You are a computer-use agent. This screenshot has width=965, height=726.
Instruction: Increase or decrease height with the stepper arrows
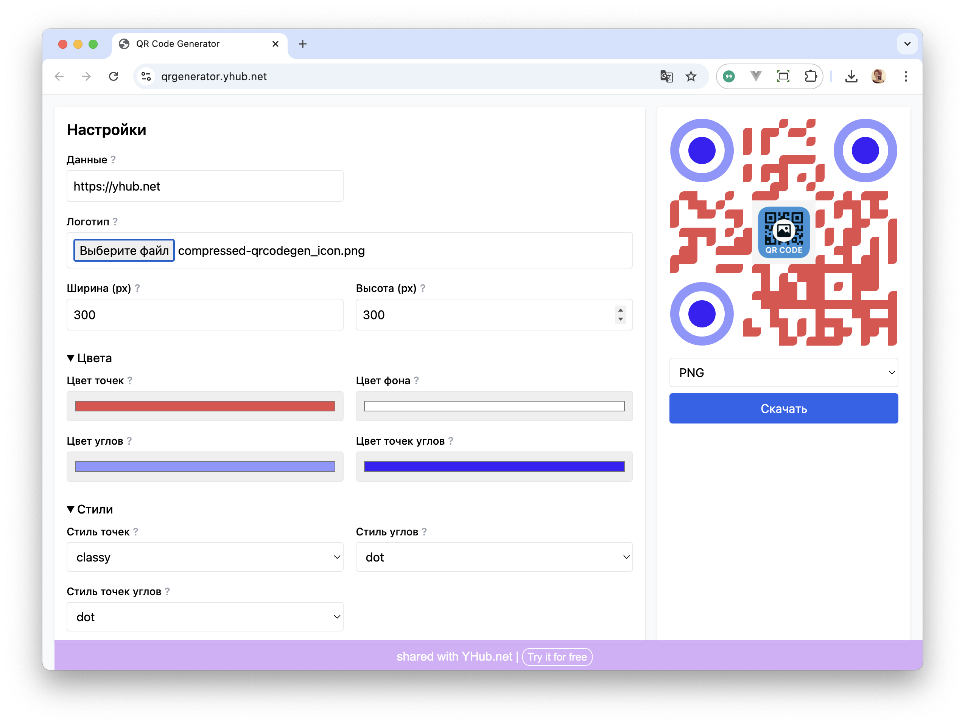[620, 315]
